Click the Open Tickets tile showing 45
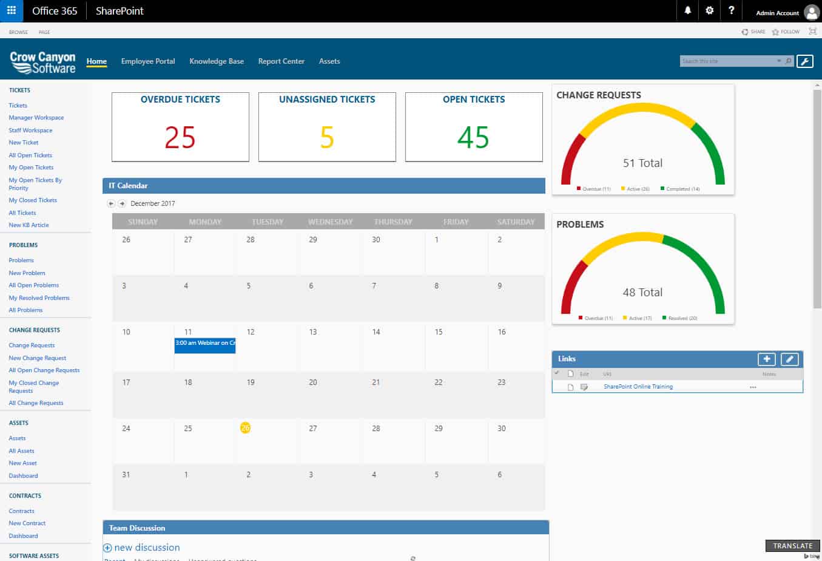Screen dimensions: 822x561 (474, 127)
